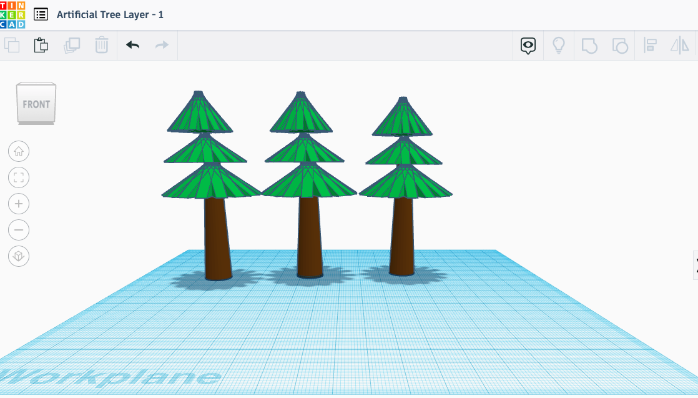698x398 pixels.
Task: Zoom out with the minus button
Action: [19, 231]
